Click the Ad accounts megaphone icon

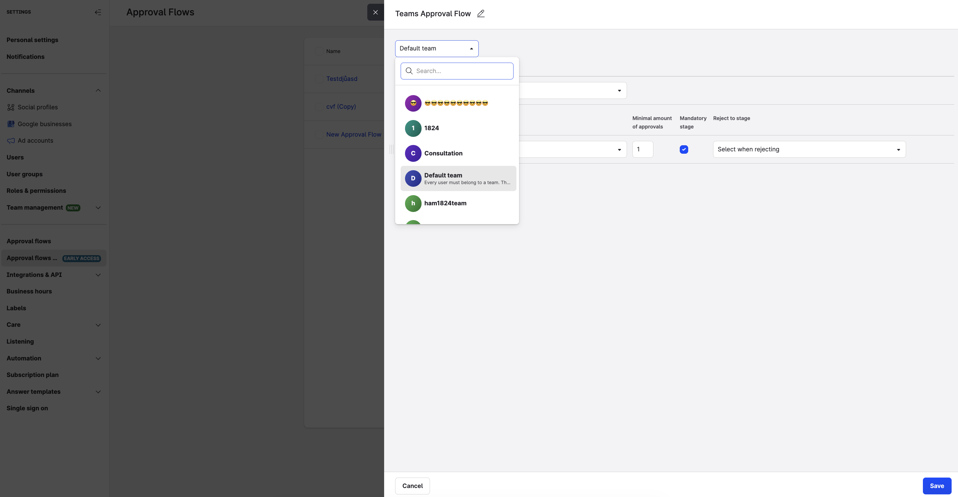click(x=11, y=141)
